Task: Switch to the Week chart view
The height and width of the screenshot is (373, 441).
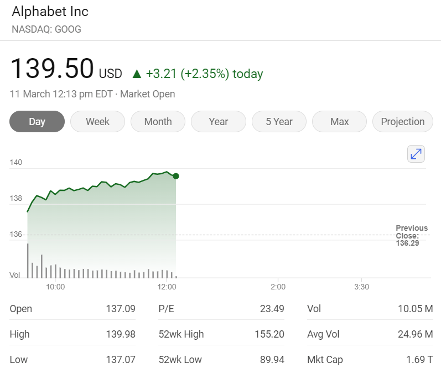Action: [97, 122]
